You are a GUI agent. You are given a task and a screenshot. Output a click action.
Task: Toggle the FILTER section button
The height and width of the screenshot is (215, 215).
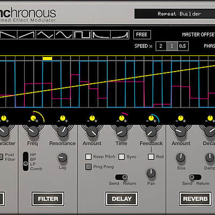(x=48, y=199)
